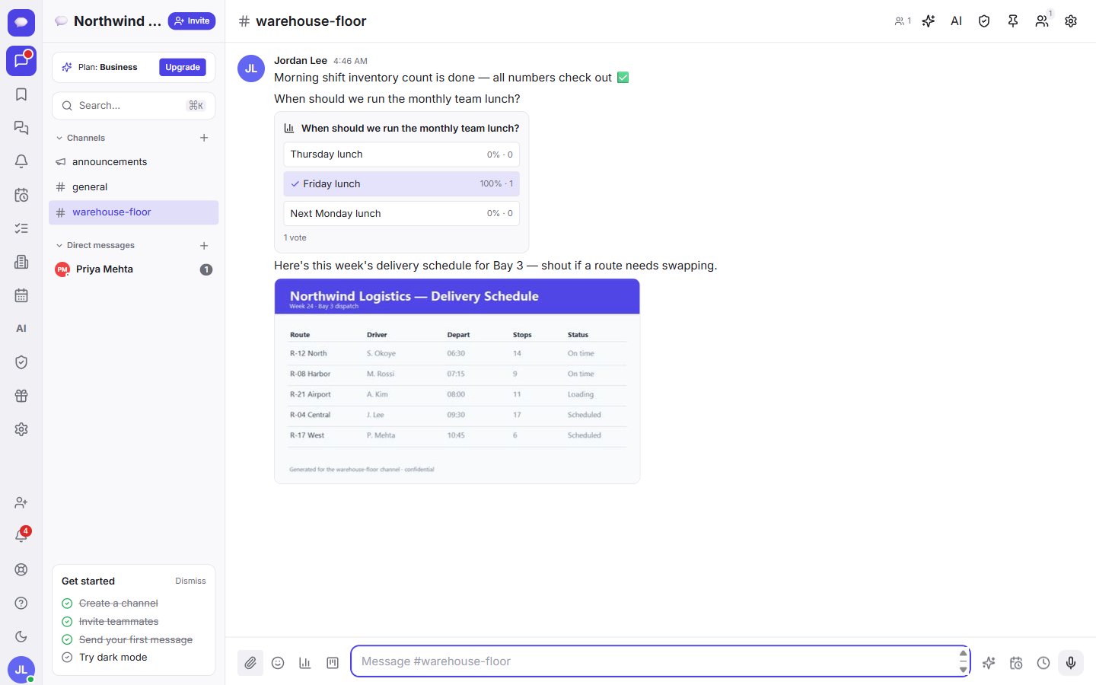
Task: Open notifications bell showing 4 alerts
Action: click(x=21, y=536)
